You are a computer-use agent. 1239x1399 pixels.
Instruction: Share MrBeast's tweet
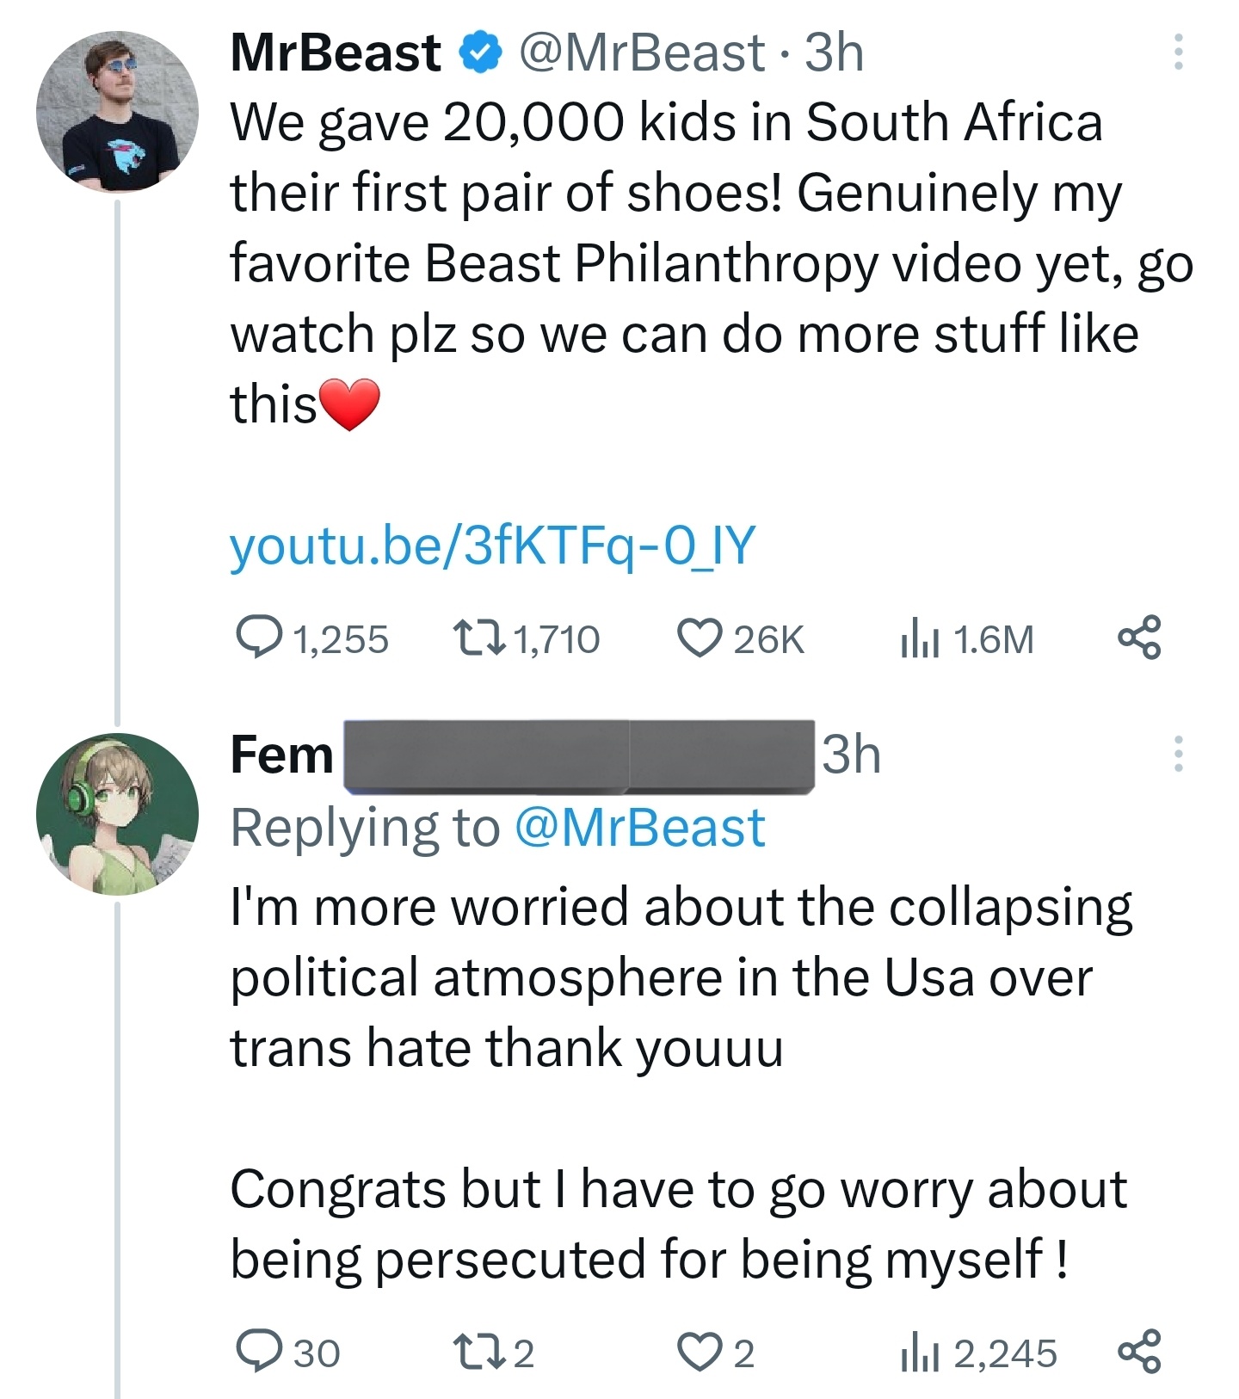[x=1139, y=638]
